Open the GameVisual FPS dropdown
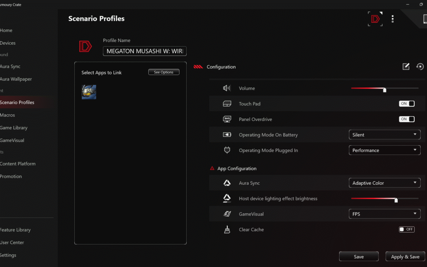427x267 pixels. click(x=384, y=214)
